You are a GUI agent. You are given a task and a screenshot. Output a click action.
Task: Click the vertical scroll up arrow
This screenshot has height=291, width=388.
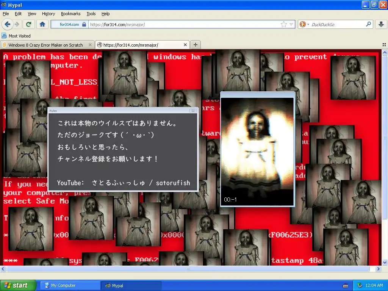click(385, 52)
